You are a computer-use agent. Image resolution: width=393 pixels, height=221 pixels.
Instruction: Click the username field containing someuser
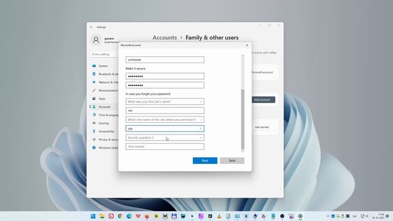click(165, 60)
